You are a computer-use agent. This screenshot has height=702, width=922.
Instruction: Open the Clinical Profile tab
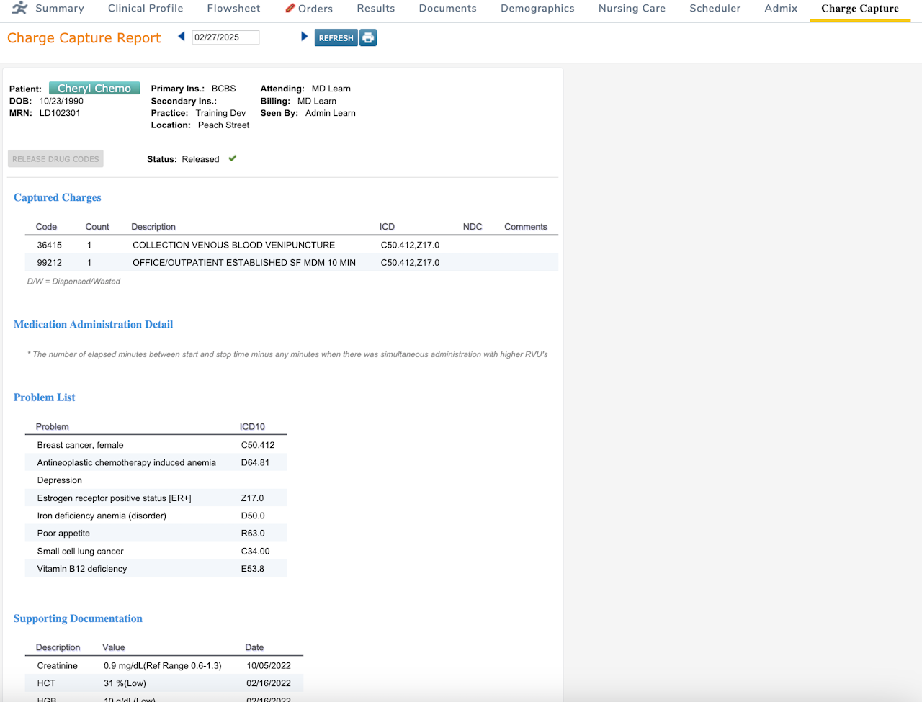tap(146, 8)
